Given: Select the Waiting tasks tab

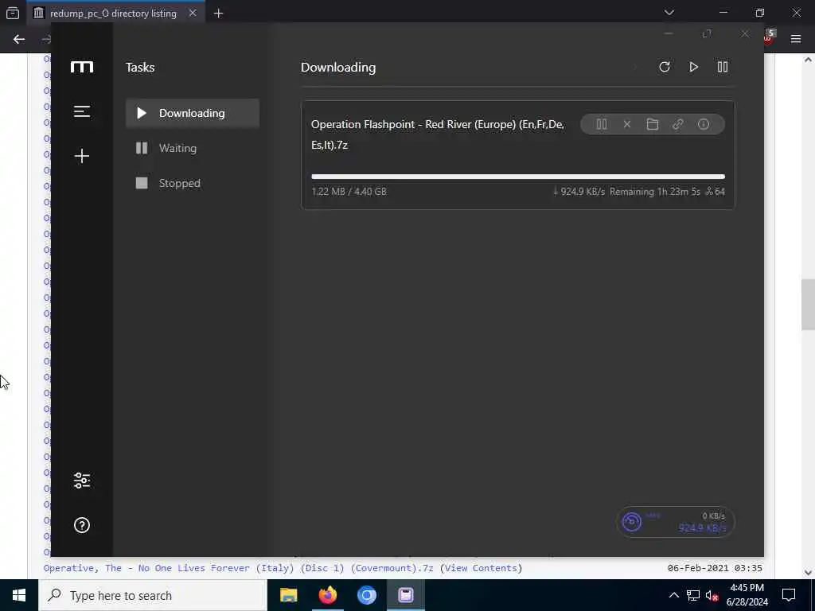Looking at the screenshot, I should pos(193,148).
